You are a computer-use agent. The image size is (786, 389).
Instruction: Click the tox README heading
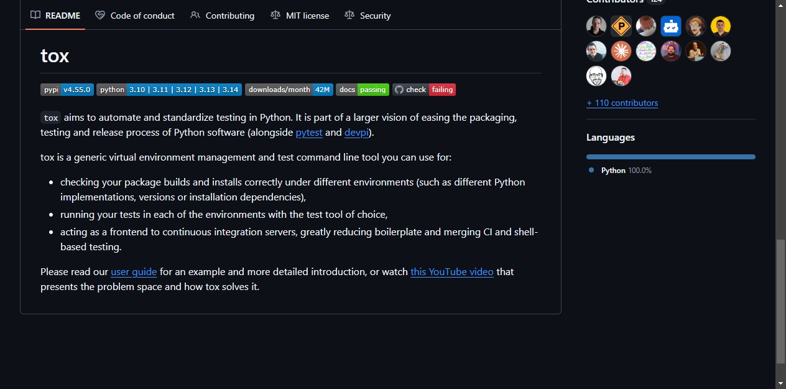(55, 56)
